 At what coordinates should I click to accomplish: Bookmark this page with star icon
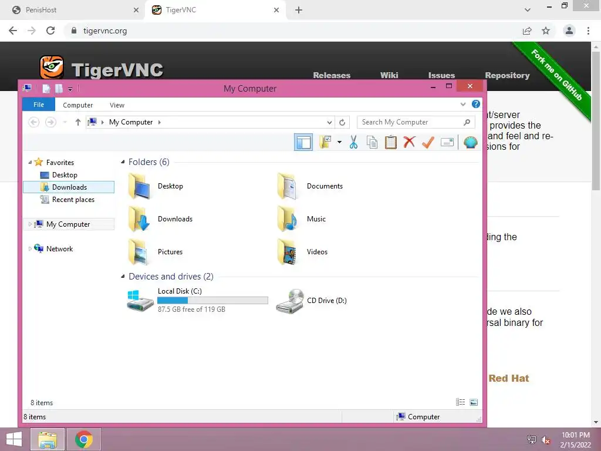pyautogui.click(x=546, y=31)
